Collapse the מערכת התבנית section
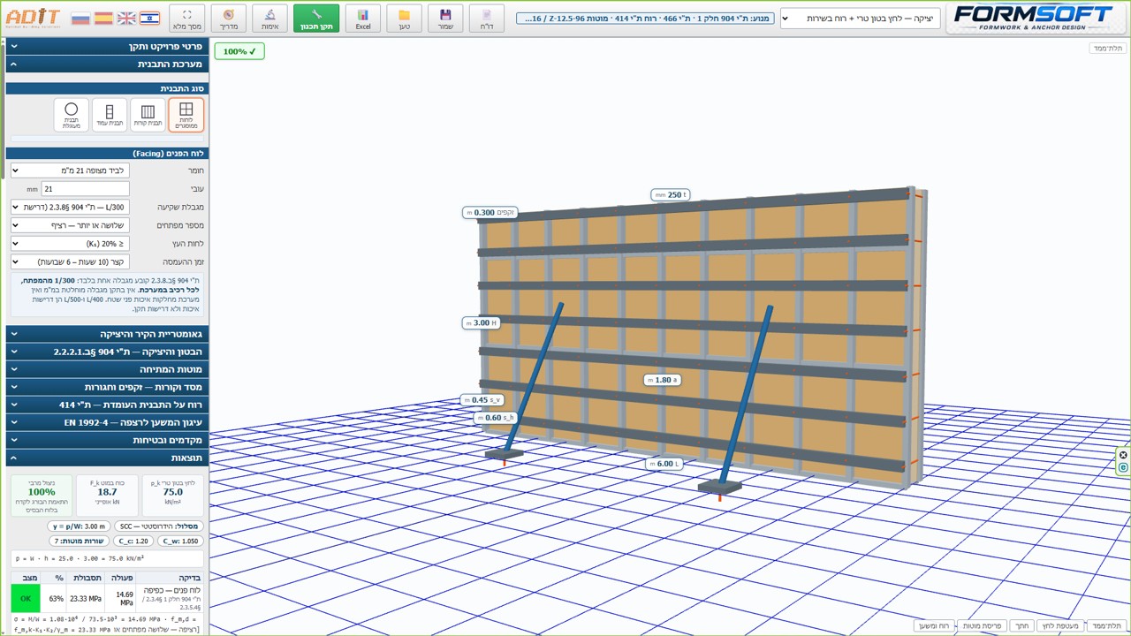 click(x=107, y=64)
